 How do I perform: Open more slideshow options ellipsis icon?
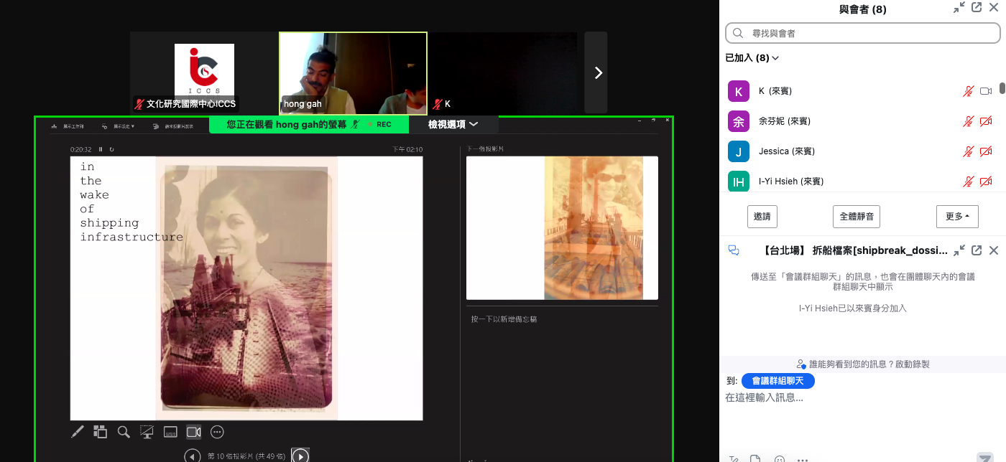217,432
